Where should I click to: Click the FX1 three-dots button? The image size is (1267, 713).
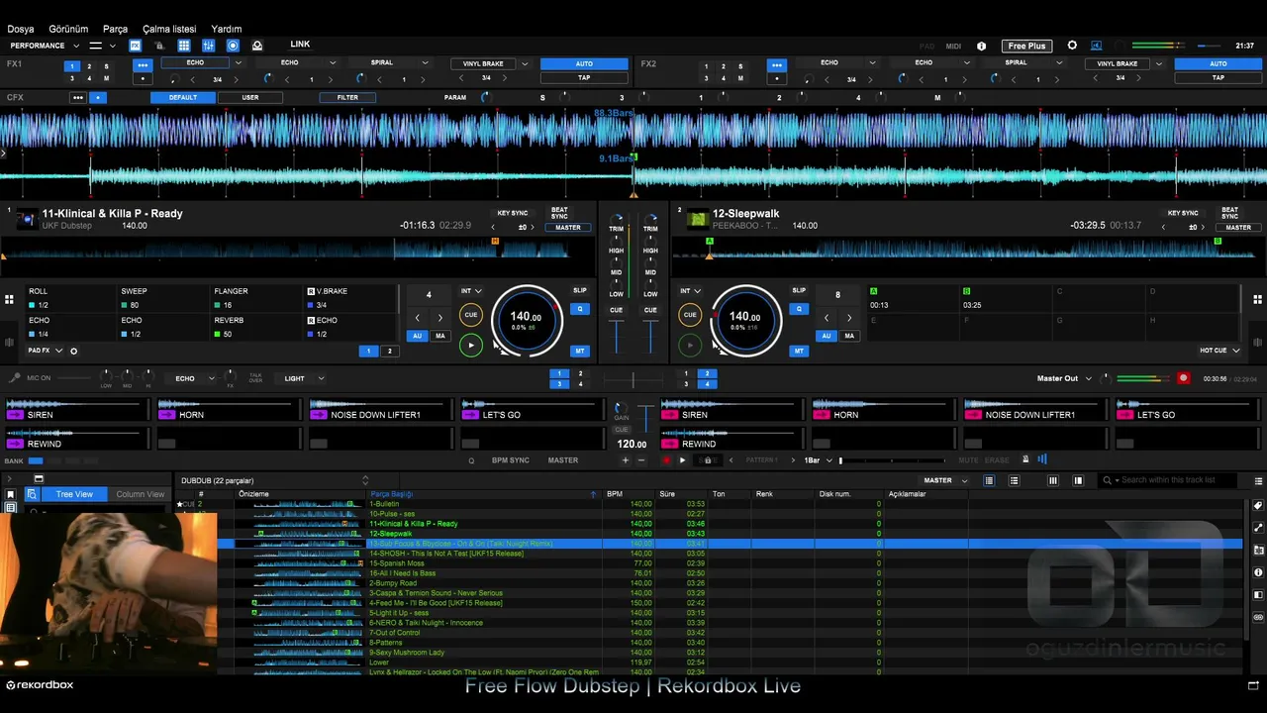pyautogui.click(x=143, y=64)
